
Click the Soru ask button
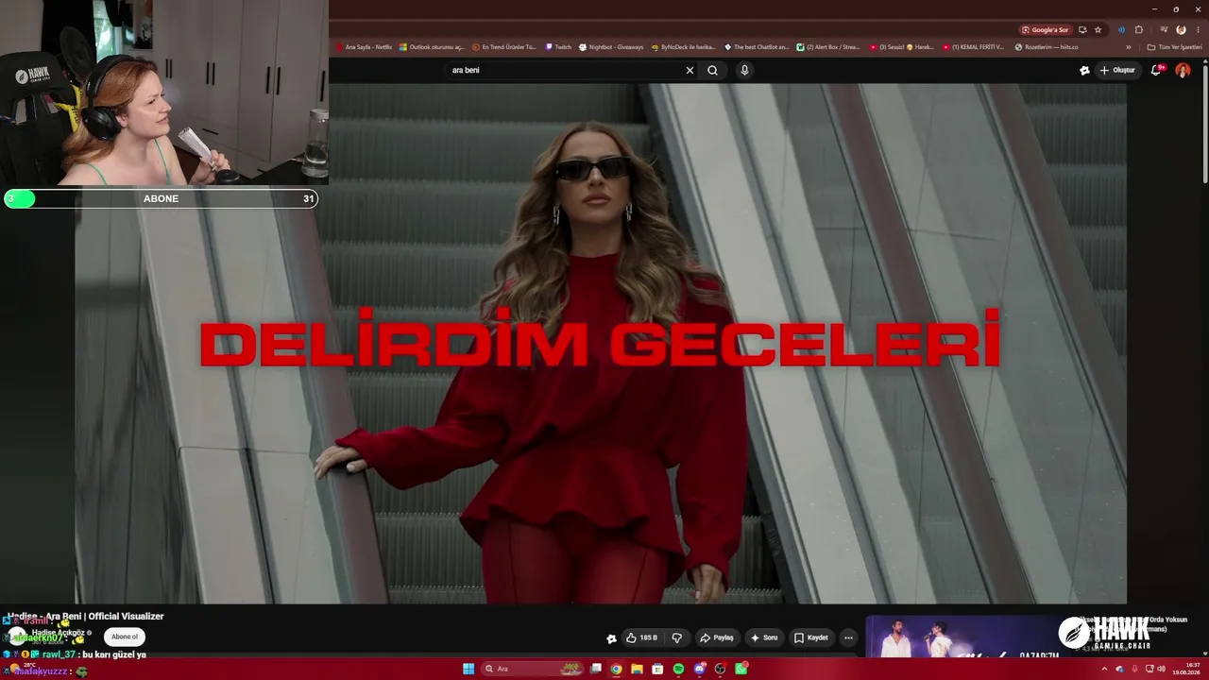[x=764, y=637]
